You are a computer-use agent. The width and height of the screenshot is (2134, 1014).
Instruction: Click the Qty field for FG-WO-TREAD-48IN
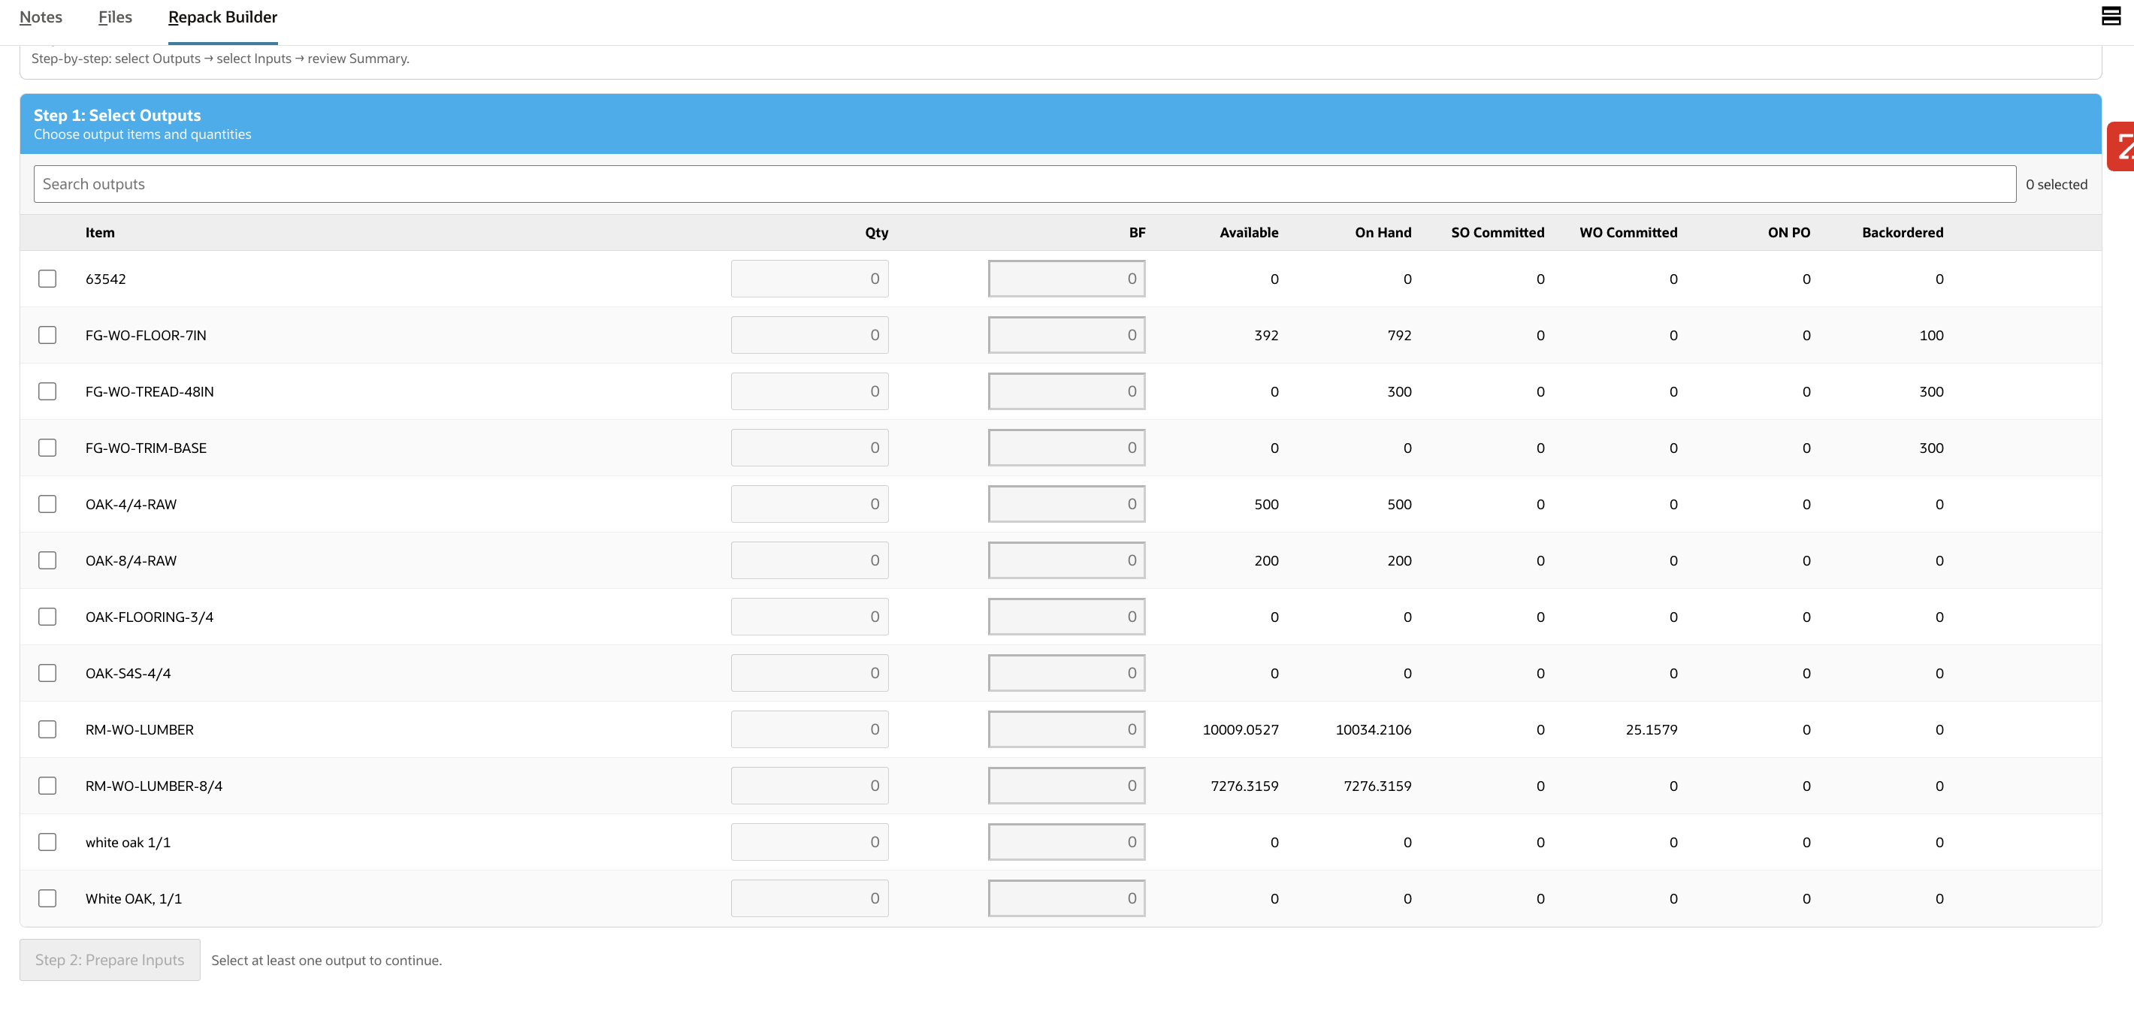click(809, 391)
